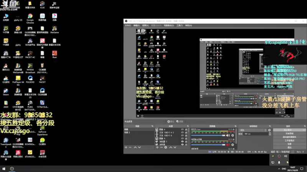Screen dimensions: 307x172
Task: Select the Rust game icon on desktop
Action: [54, 54]
